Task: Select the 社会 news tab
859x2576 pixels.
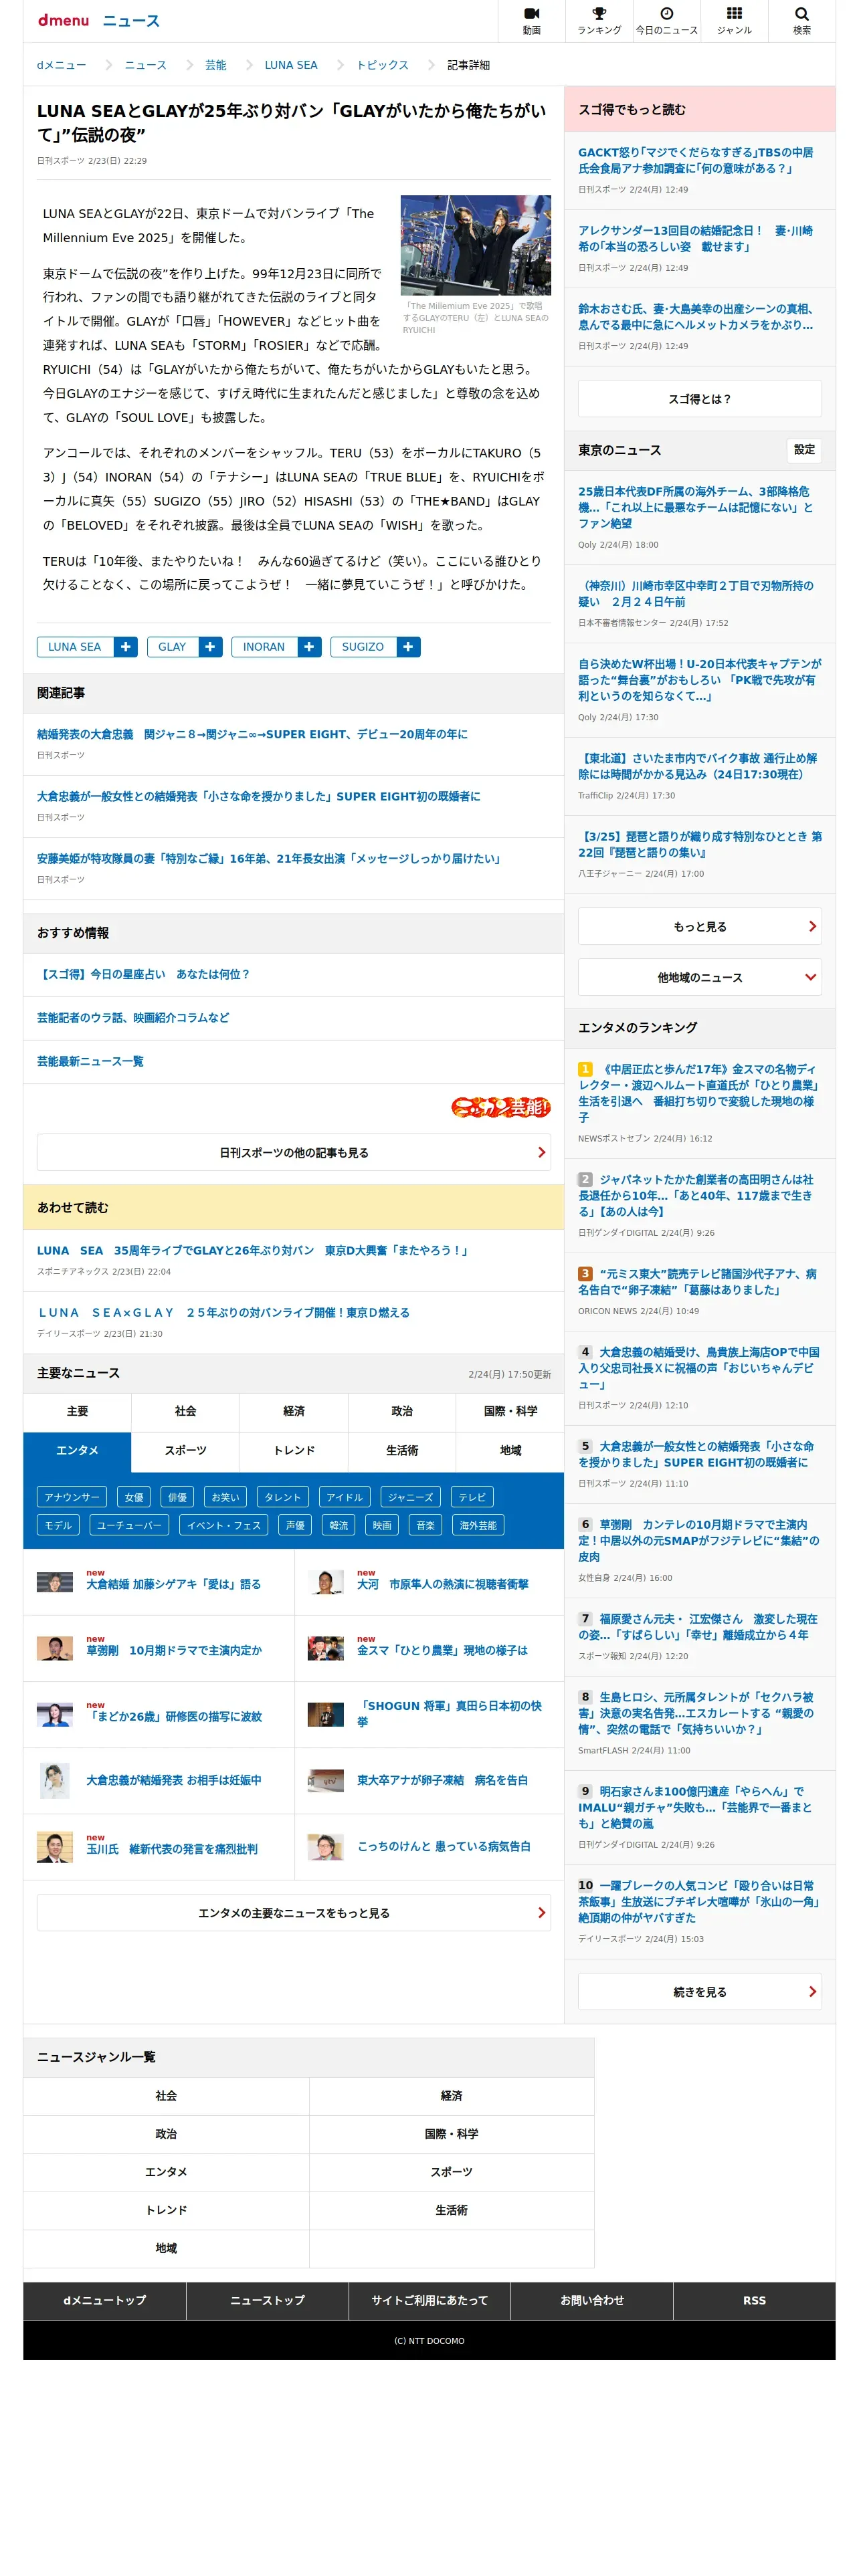Action: tap(185, 1412)
